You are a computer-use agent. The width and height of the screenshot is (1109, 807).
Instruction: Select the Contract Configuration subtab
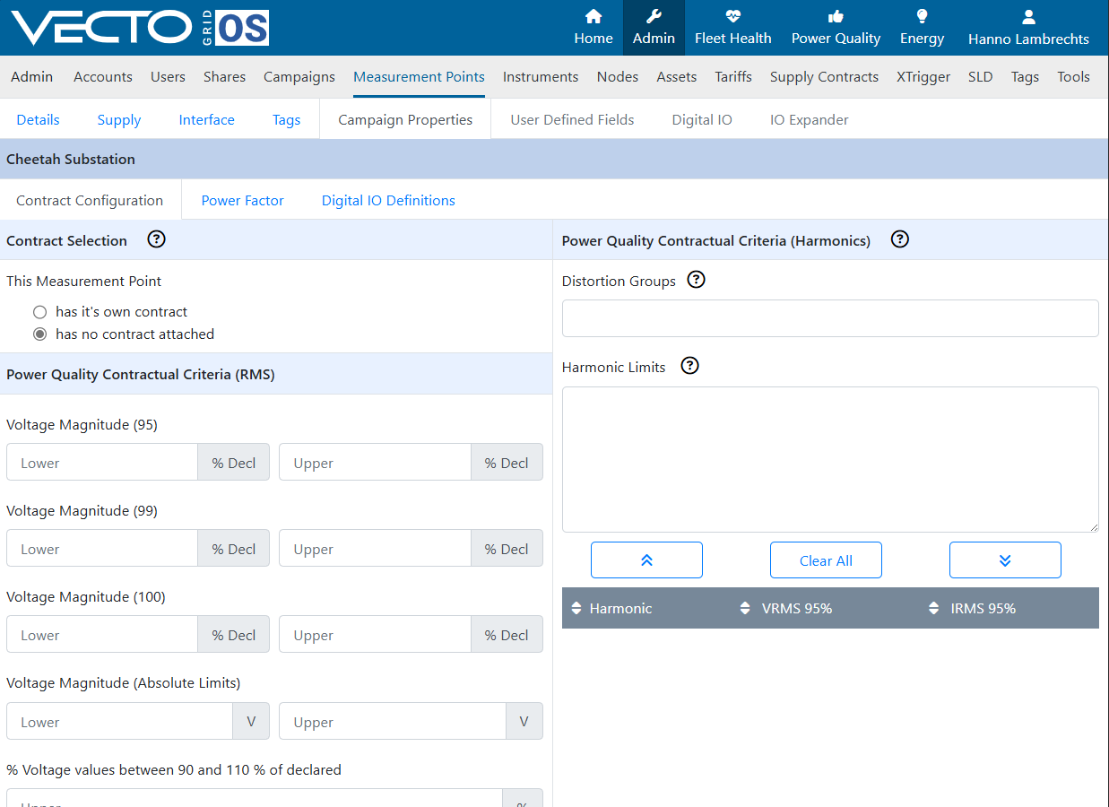pyautogui.click(x=90, y=200)
